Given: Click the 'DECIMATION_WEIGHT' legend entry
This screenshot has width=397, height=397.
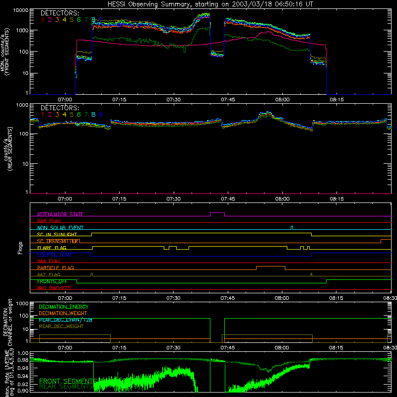Looking at the screenshot, I should point(63,313).
